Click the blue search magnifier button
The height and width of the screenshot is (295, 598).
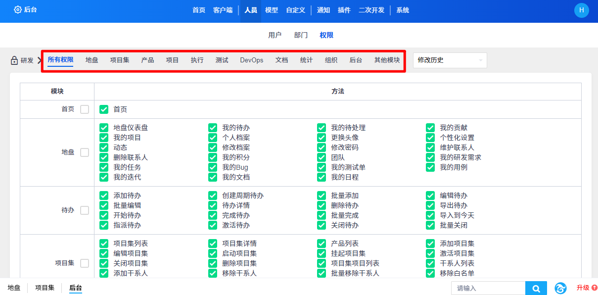click(x=536, y=288)
